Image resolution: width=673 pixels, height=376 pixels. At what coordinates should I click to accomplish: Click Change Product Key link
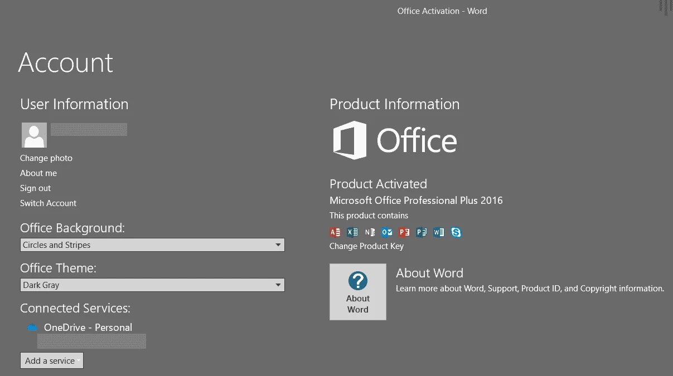366,246
